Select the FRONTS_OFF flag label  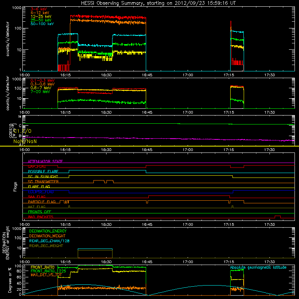click(40, 212)
